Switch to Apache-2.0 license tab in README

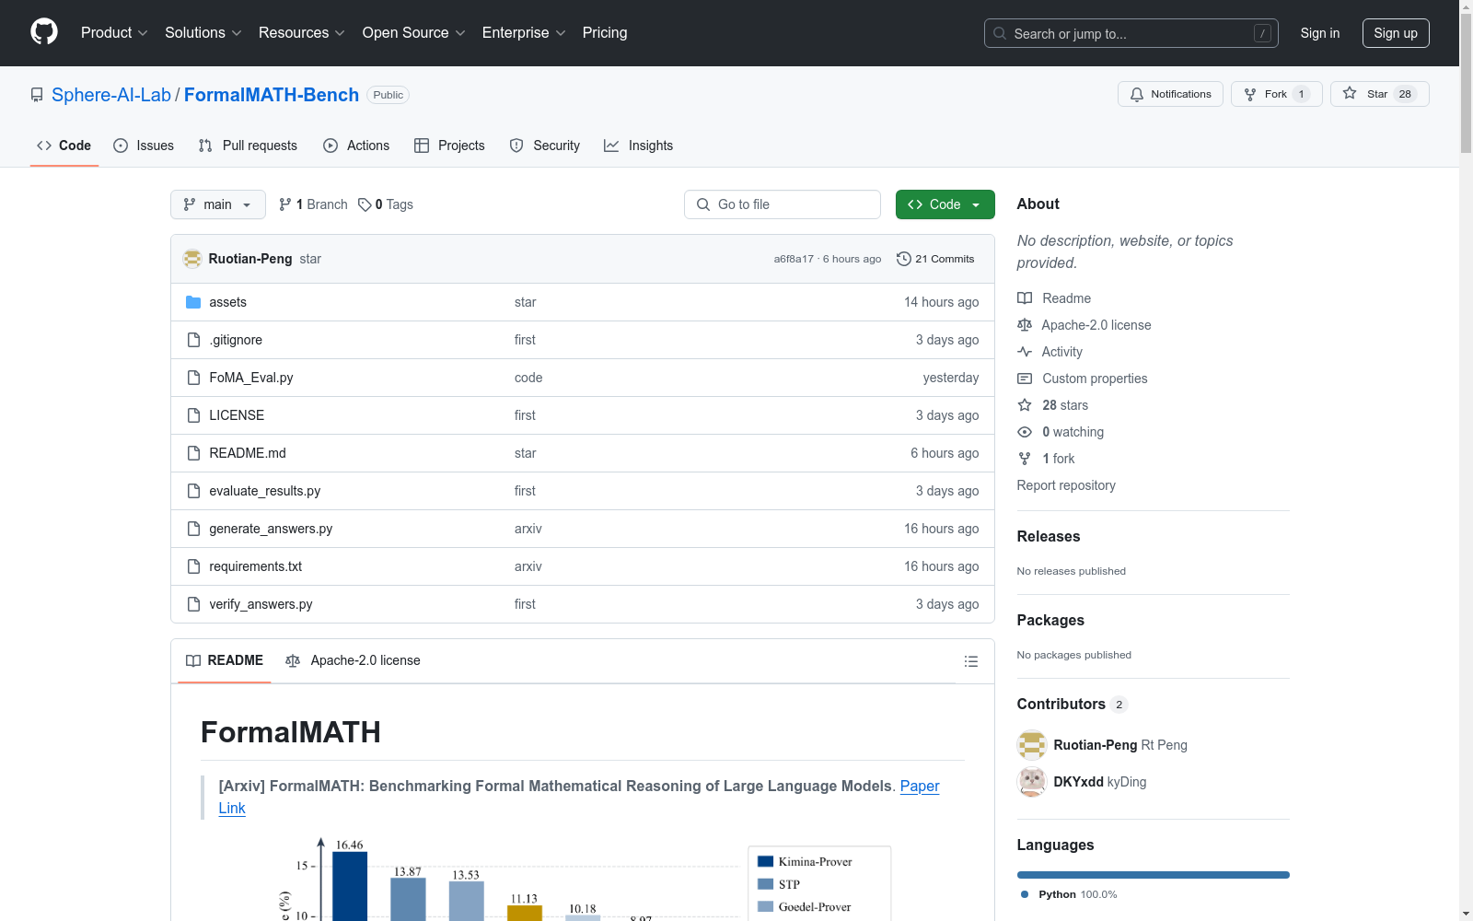tap(353, 660)
